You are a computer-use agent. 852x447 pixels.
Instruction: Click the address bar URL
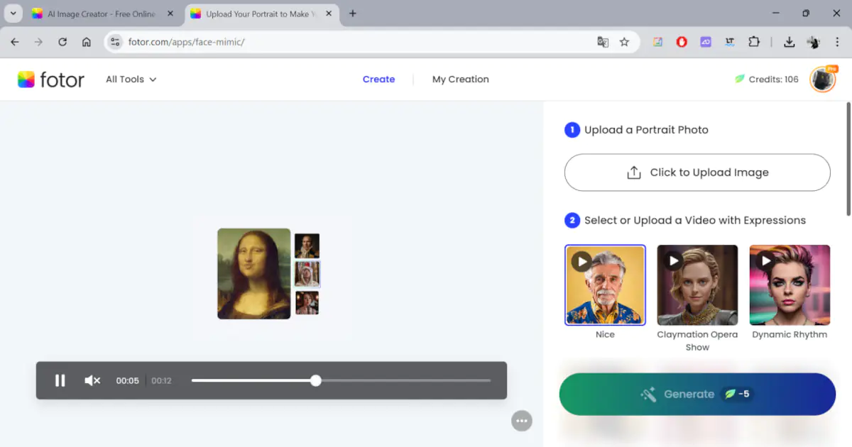186,42
